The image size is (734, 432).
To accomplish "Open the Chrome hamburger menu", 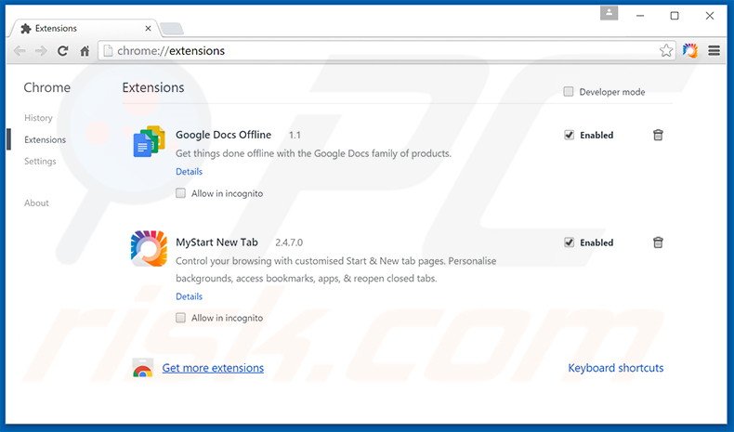I will pos(714,51).
